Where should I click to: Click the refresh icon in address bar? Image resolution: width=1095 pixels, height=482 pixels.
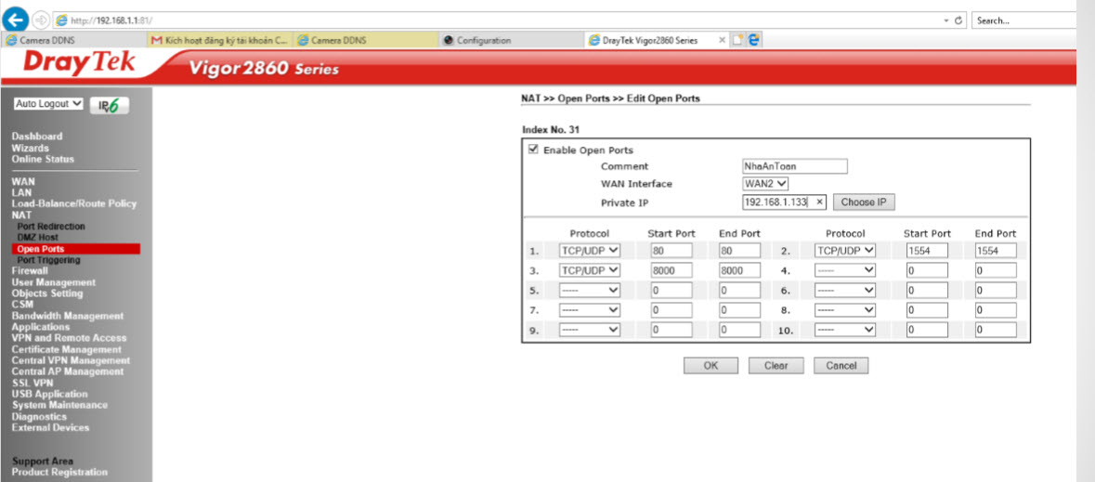958,20
